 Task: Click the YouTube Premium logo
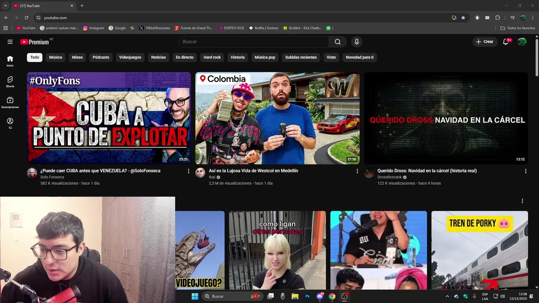coord(35,42)
